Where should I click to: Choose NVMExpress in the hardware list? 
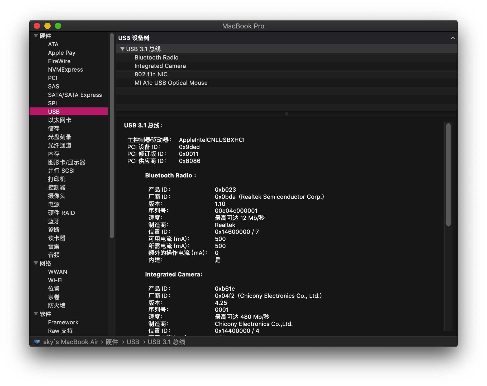point(65,70)
